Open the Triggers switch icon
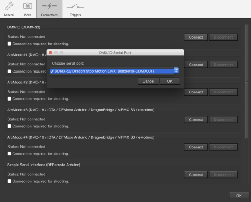 click(75, 6)
